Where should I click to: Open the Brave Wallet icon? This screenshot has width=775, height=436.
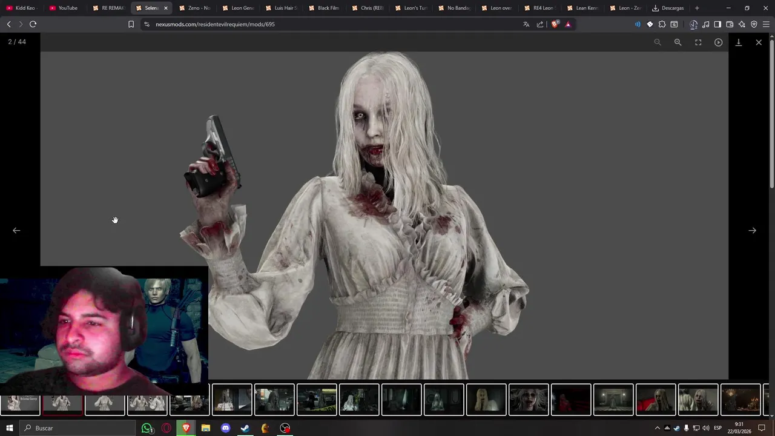pyautogui.click(x=730, y=24)
